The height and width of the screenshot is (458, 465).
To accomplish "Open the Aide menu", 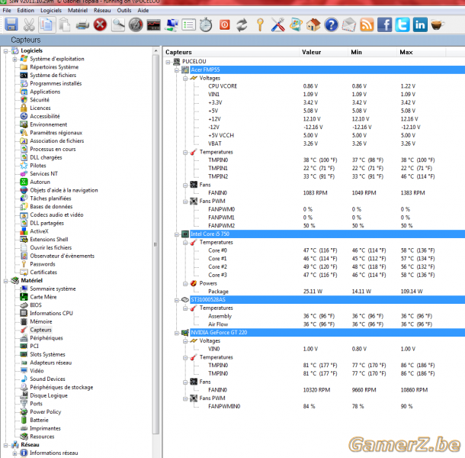I will 143,11.
